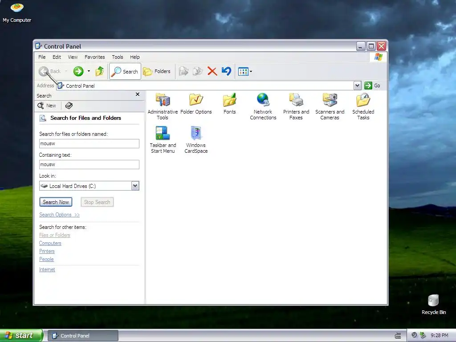456x342 pixels.
Task: Open the Help menu
Action: tap(134, 57)
